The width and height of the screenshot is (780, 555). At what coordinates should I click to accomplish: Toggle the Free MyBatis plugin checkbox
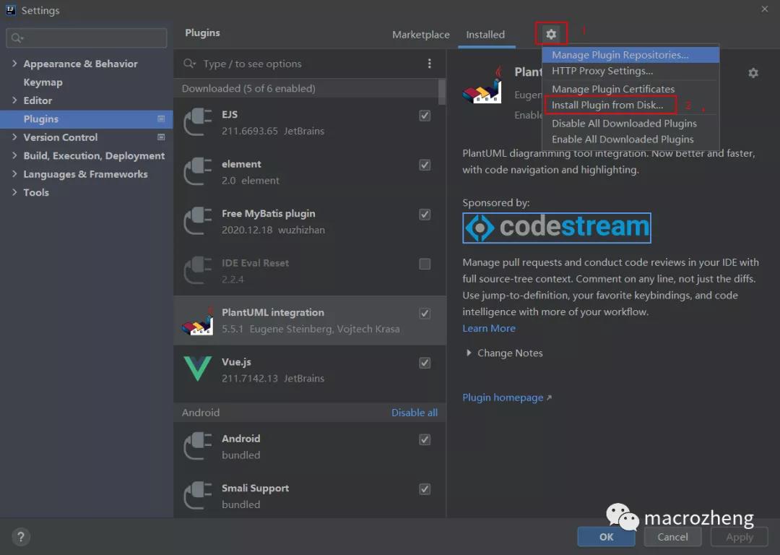click(x=425, y=215)
